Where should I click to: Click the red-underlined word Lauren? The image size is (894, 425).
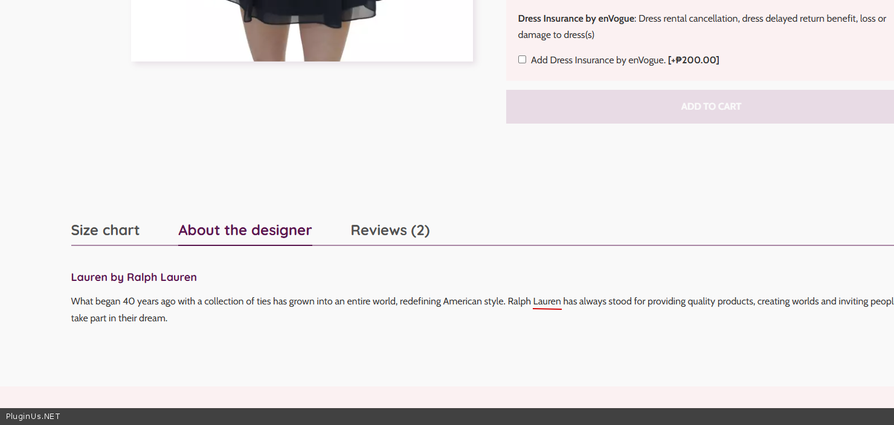547,301
